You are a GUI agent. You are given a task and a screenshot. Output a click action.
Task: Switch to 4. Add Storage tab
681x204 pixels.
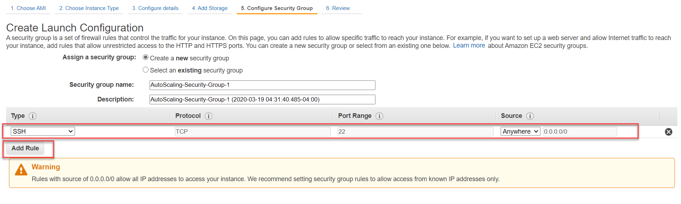tap(210, 8)
